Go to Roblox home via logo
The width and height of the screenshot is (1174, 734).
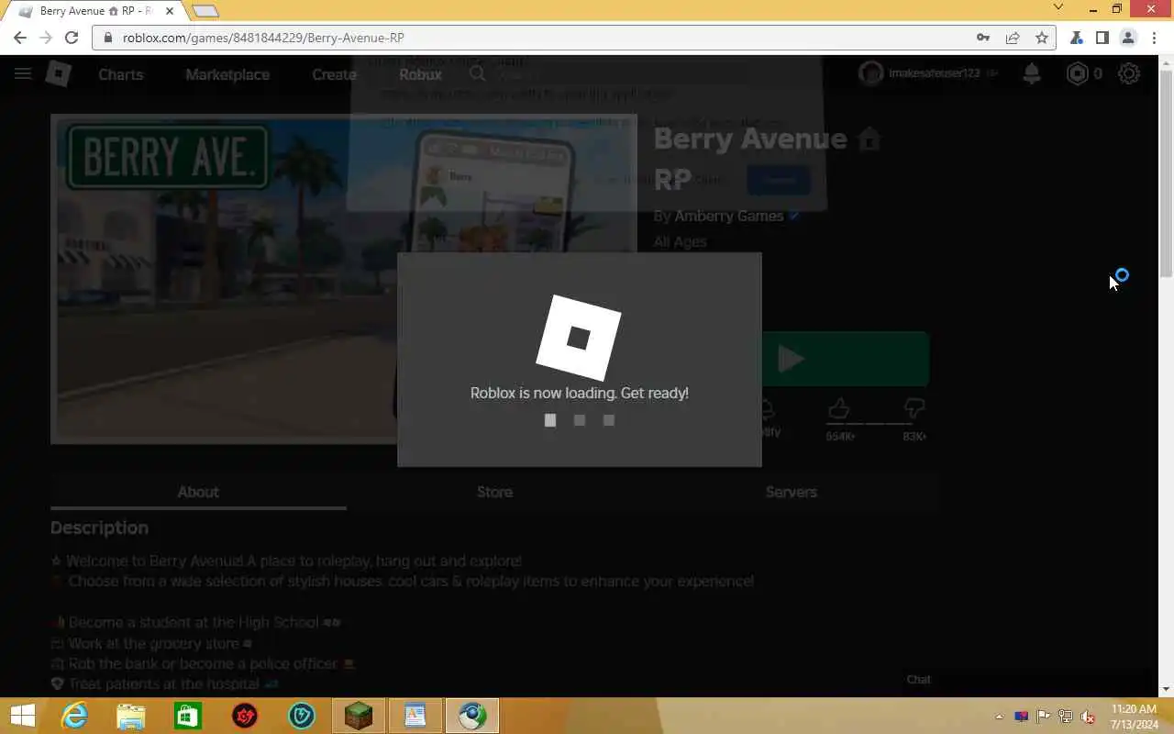pos(59,74)
